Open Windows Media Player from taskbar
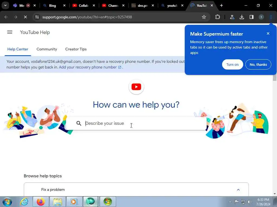Image resolution: width=277 pixels, height=207 pixels. (74, 202)
